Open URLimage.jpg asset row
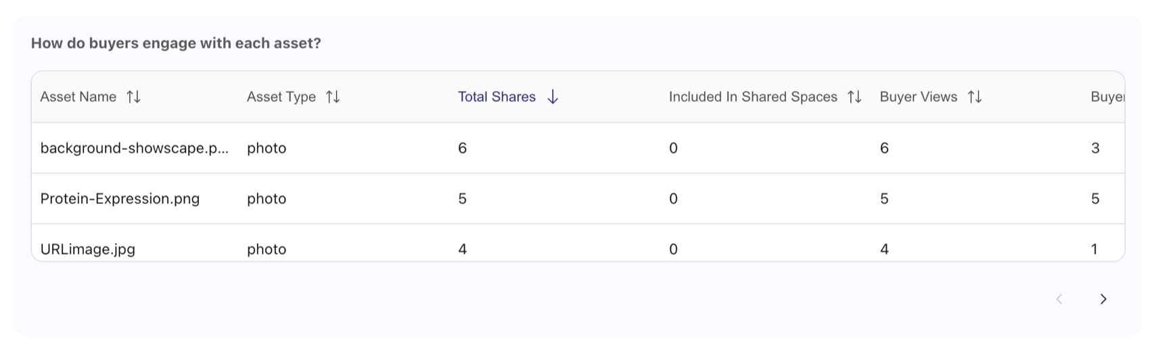Image resolution: width=1150 pixels, height=343 pixels. pos(578,243)
